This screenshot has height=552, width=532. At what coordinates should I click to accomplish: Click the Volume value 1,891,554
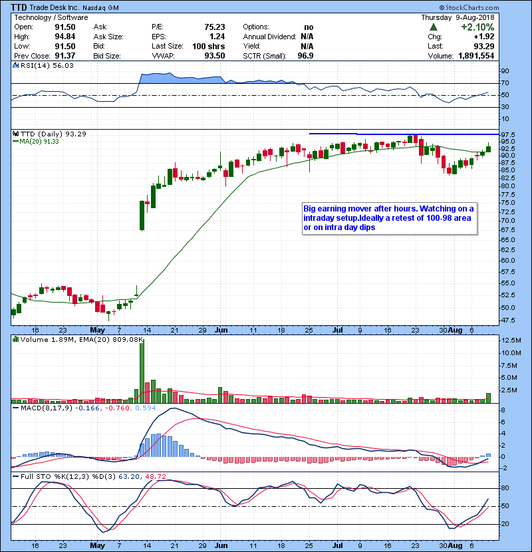point(476,56)
